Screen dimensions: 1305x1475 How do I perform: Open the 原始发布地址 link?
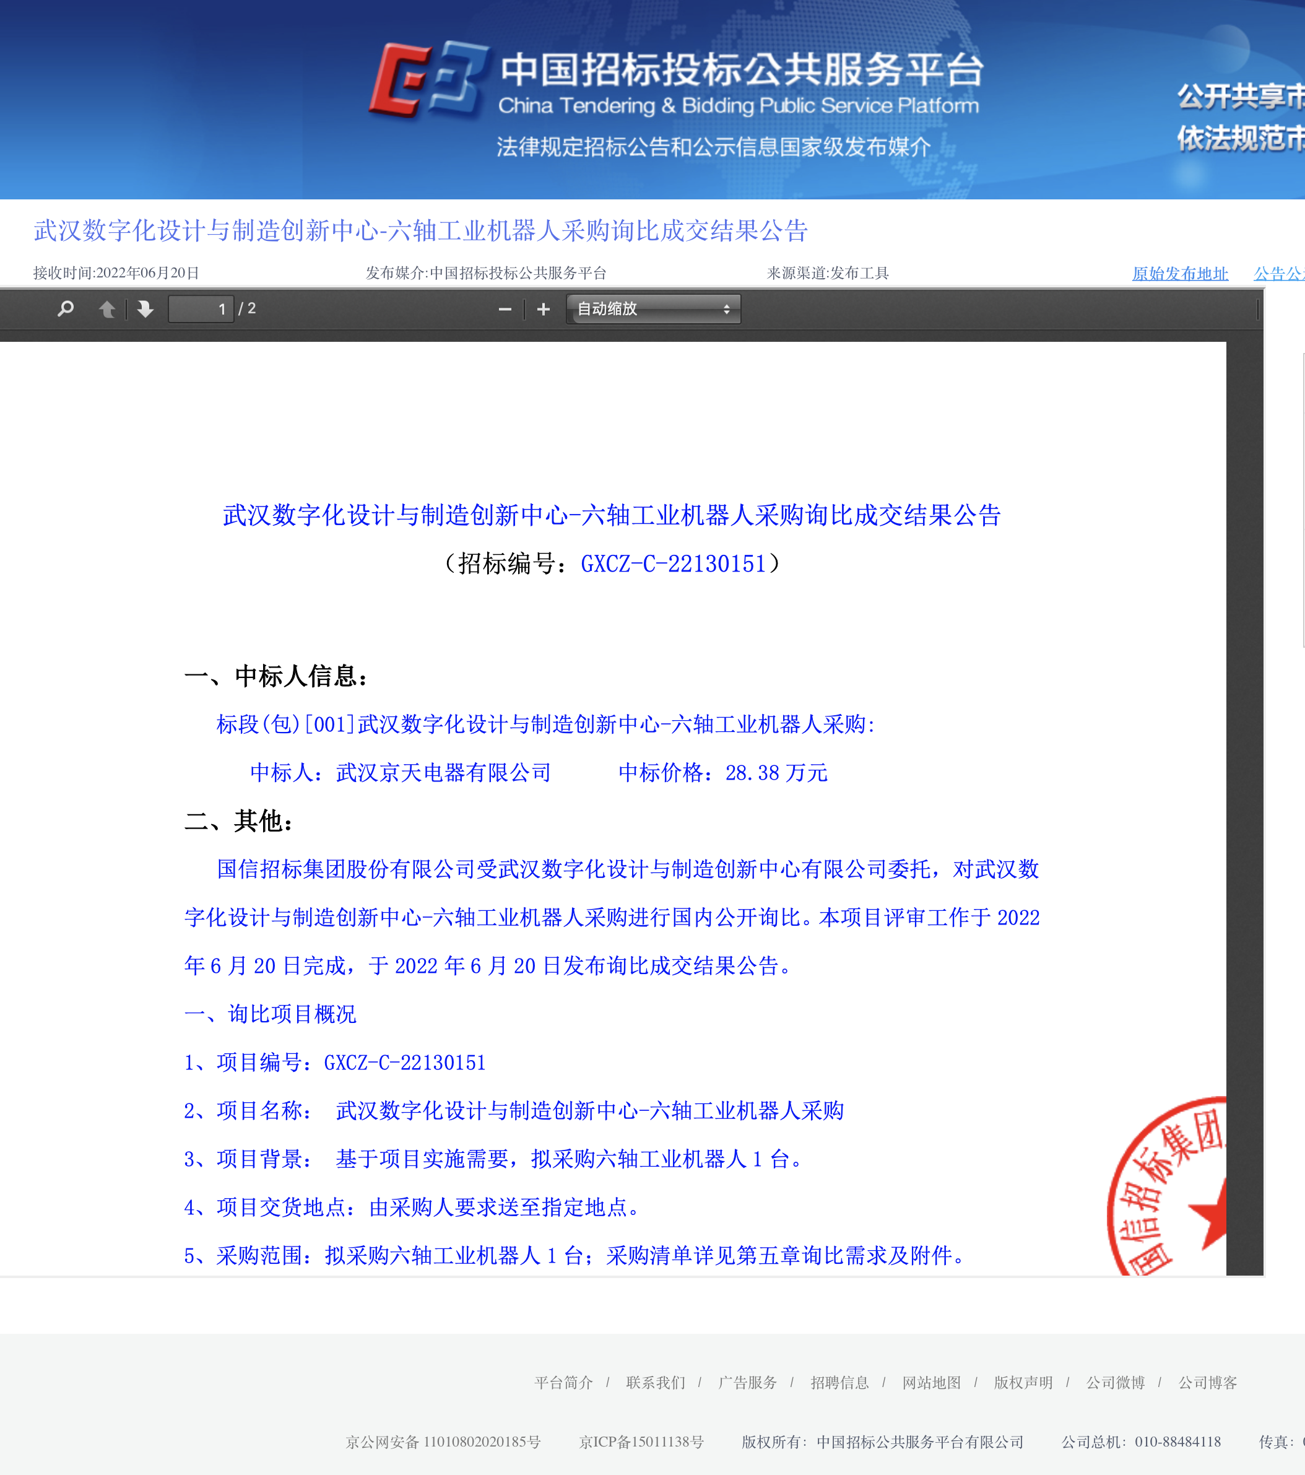(x=1180, y=274)
